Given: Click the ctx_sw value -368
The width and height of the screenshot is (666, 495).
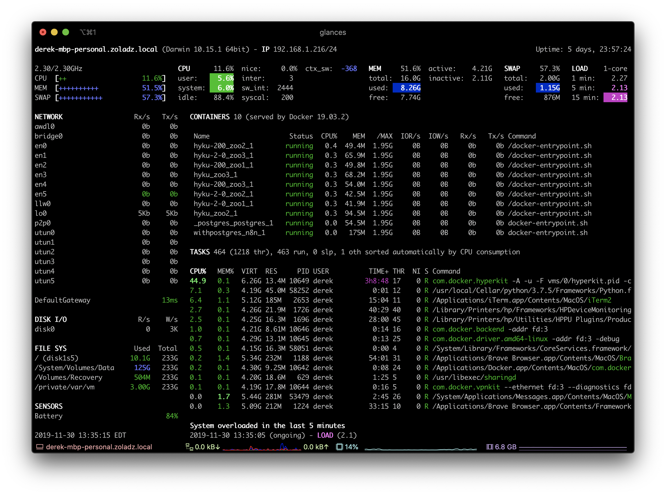Looking at the screenshot, I should tap(349, 69).
